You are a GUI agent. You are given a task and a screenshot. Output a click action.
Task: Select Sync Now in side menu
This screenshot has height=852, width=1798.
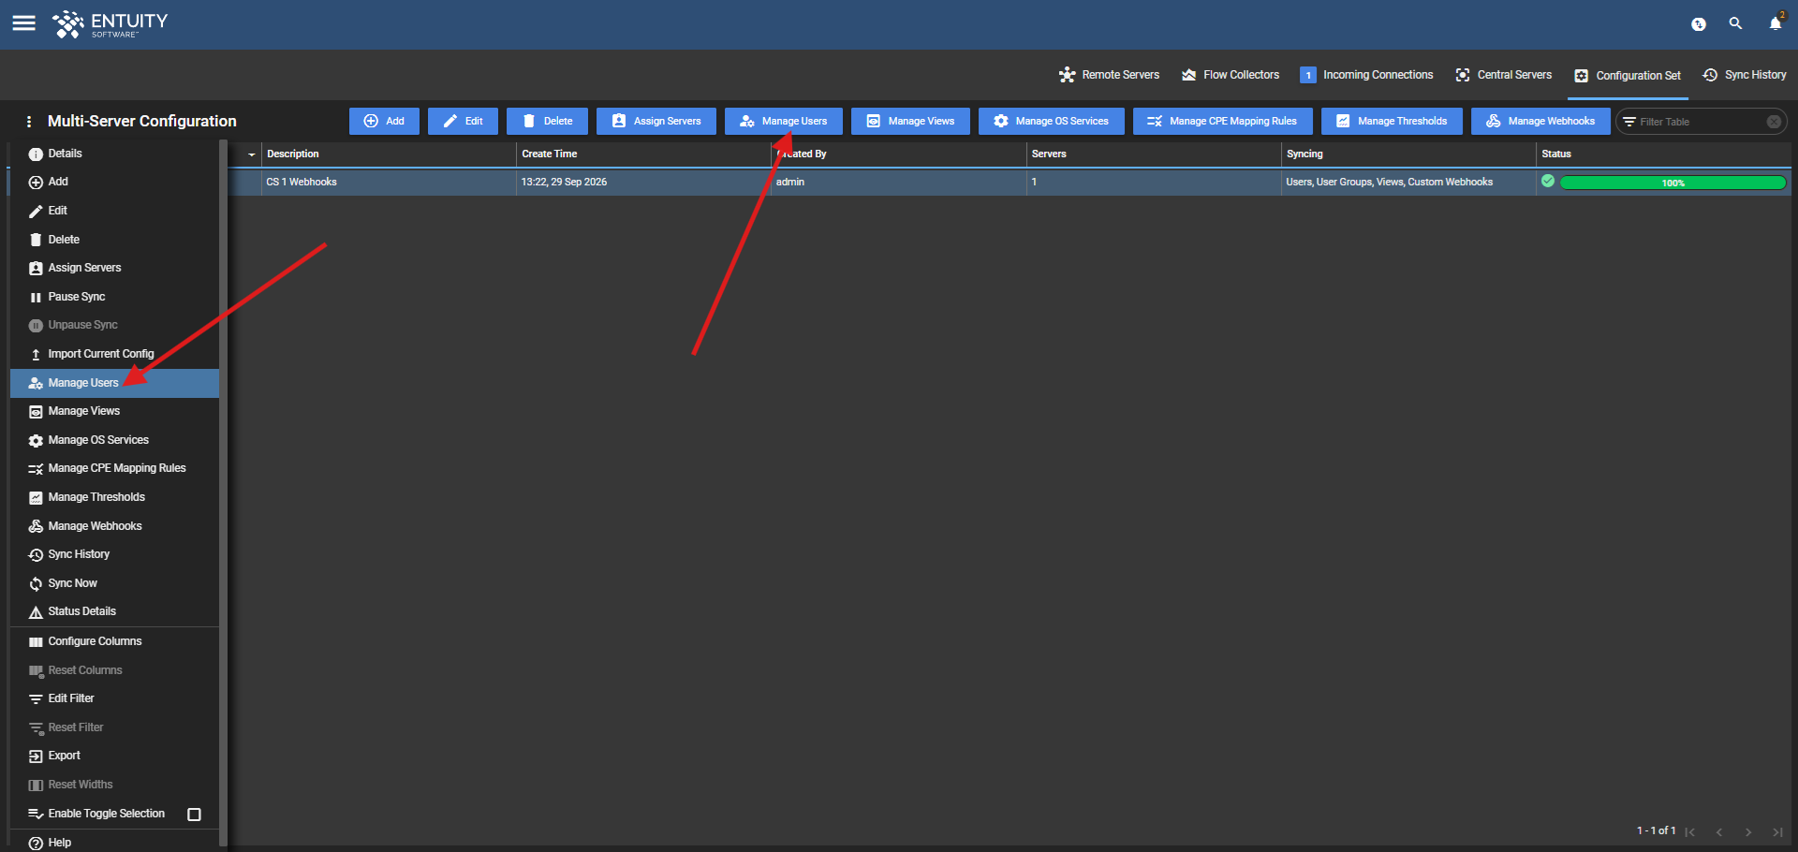click(x=114, y=583)
